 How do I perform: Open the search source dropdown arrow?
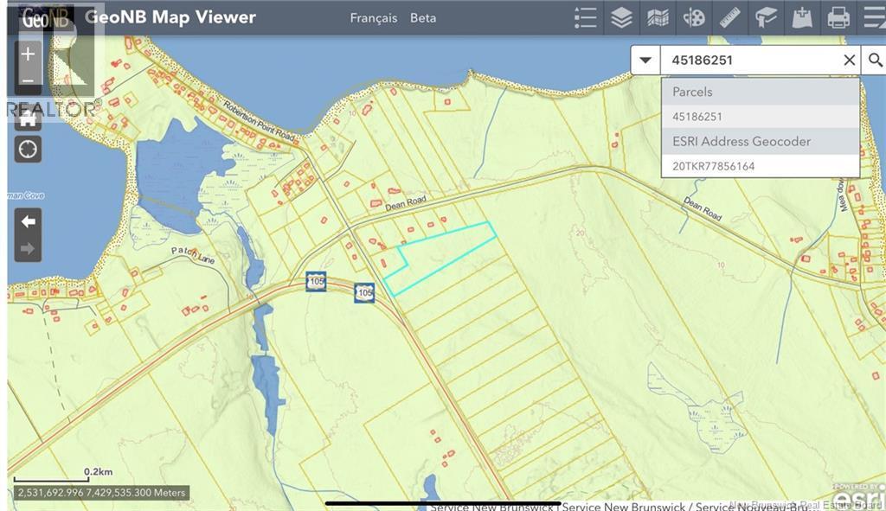point(646,60)
